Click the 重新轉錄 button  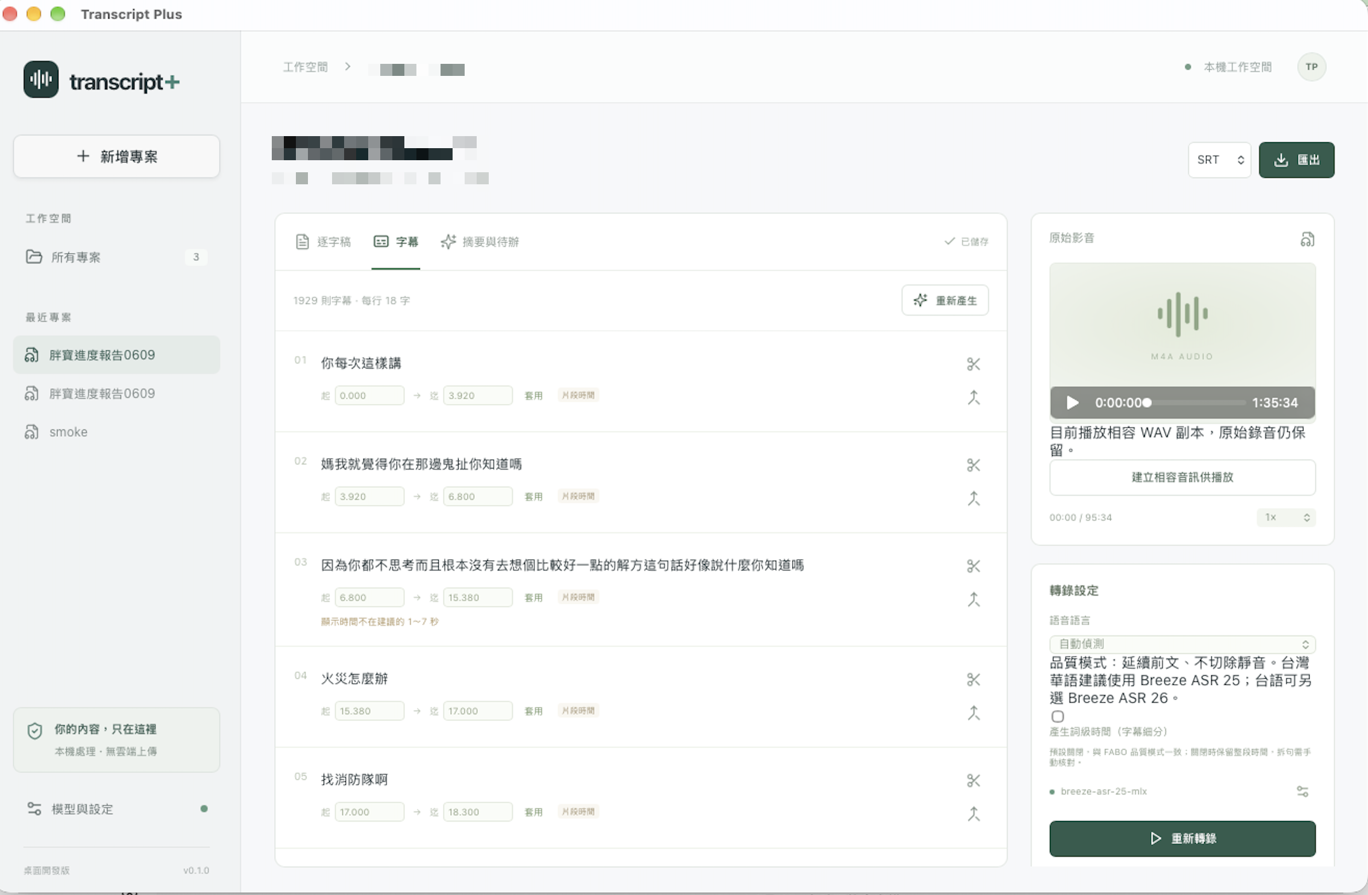[1182, 838]
